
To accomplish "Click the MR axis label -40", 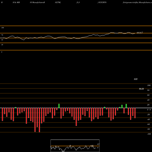I will 148,119.
